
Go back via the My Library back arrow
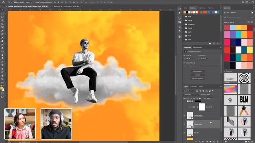click(x=225, y=13)
